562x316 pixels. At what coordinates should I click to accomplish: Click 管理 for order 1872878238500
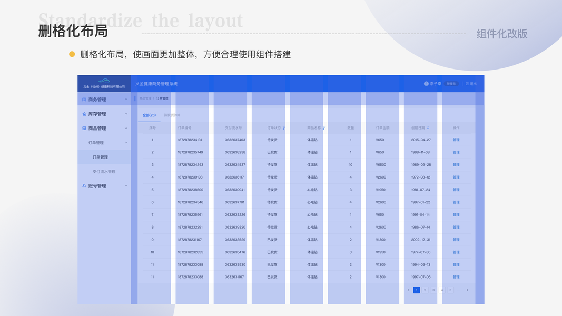coord(456,190)
